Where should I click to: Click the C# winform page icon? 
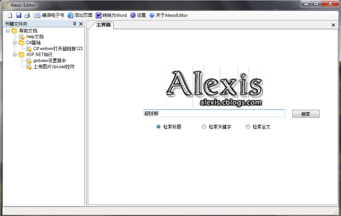pos(29,49)
